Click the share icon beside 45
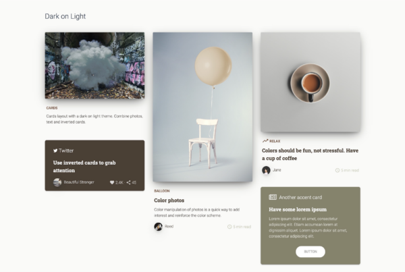 [128, 182]
